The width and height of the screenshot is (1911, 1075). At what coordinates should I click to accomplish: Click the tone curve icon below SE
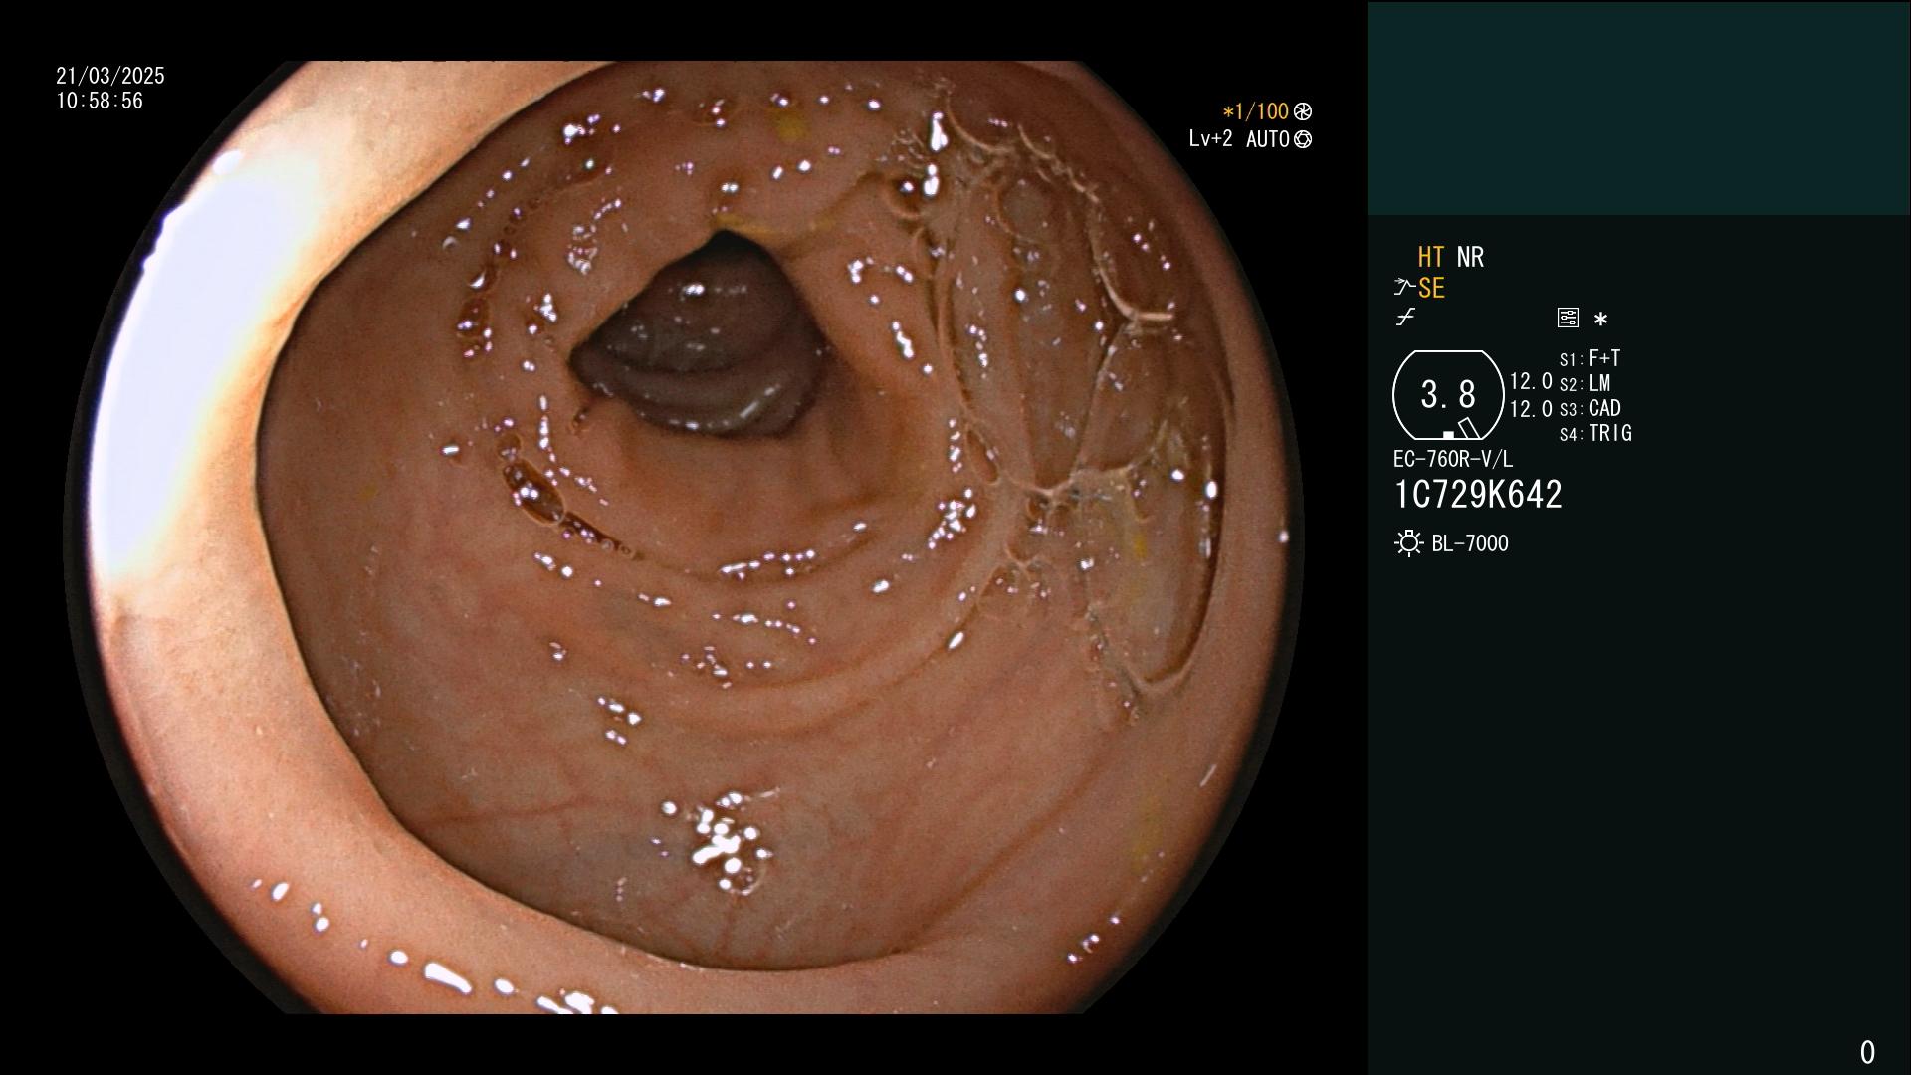click(x=1405, y=318)
